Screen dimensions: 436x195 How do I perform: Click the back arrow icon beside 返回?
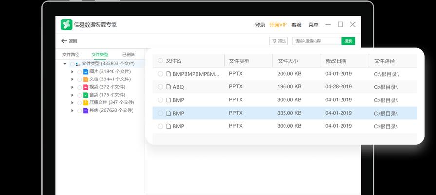[64, 41]
